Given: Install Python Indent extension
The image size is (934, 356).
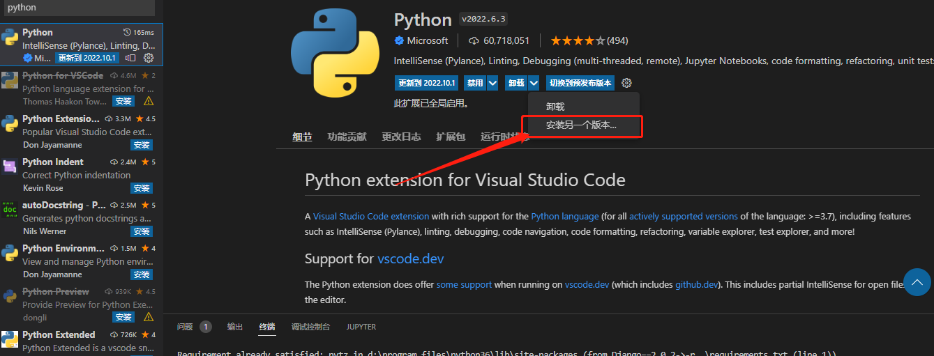Looking at the screenshot, I should pyautogui.click(x=142, y=188).
